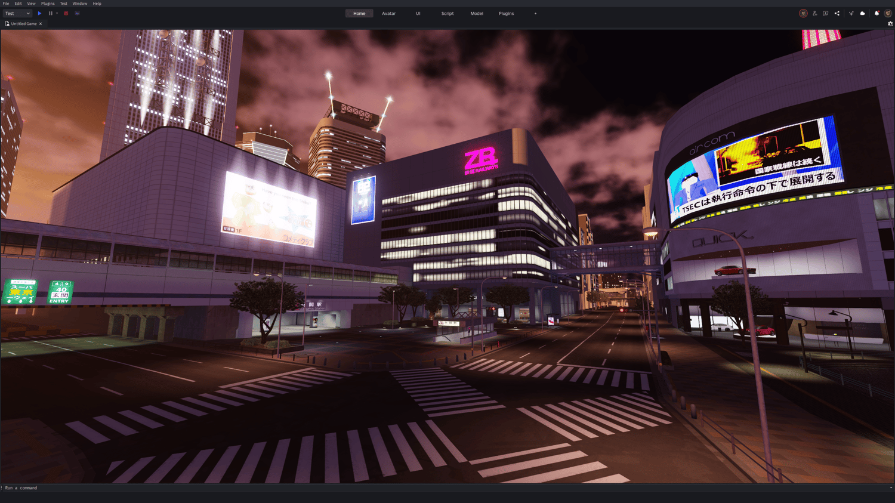Pause the running test
The width and height of the screenshot is (895, 503).
click(x=51, y=13)
